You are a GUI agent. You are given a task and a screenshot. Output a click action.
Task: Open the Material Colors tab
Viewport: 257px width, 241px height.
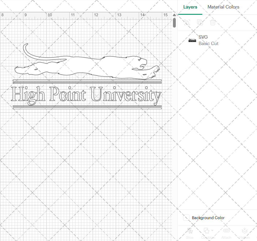tap(223, 7)
